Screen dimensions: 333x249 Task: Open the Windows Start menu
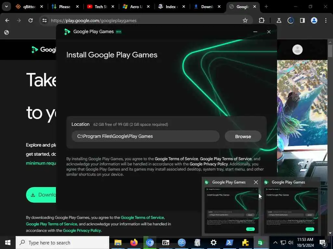pyautogui.click(x=8, y=243)
